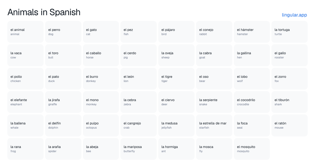Select the 'la araña' spider card
Screen dimensions: 315x165
63,149
